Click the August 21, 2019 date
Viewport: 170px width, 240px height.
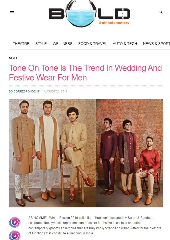point(55,91)
